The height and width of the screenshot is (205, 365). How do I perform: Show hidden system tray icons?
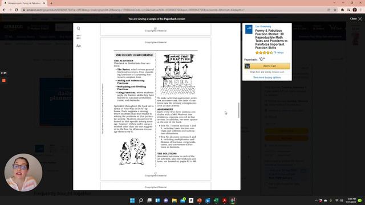[x=316, y=200]
